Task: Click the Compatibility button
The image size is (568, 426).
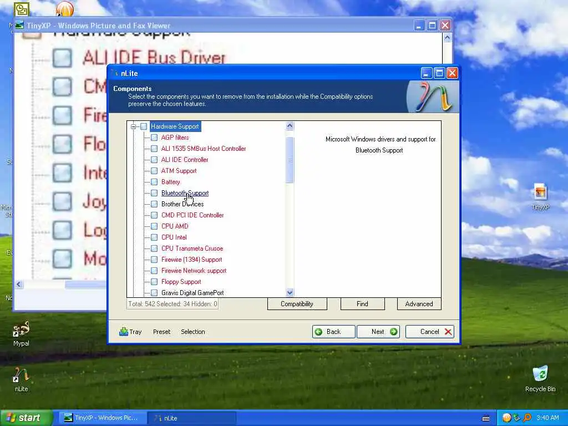Action: [x=297, y=304]
